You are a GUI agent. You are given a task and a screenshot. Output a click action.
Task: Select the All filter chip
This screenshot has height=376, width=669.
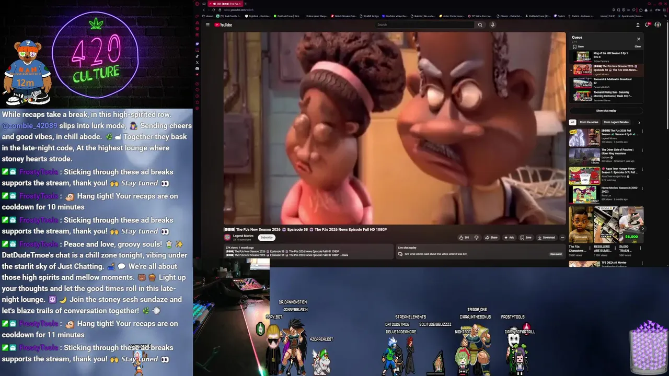tap(572, 122)
